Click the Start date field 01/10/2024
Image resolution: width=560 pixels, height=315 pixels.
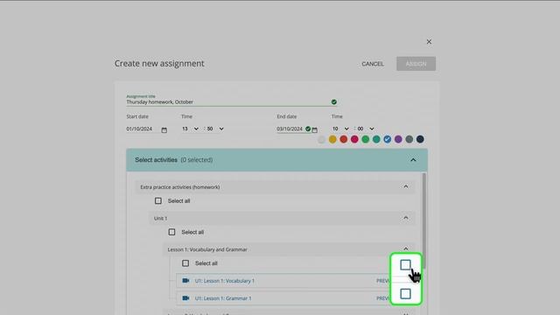[139, 129]
